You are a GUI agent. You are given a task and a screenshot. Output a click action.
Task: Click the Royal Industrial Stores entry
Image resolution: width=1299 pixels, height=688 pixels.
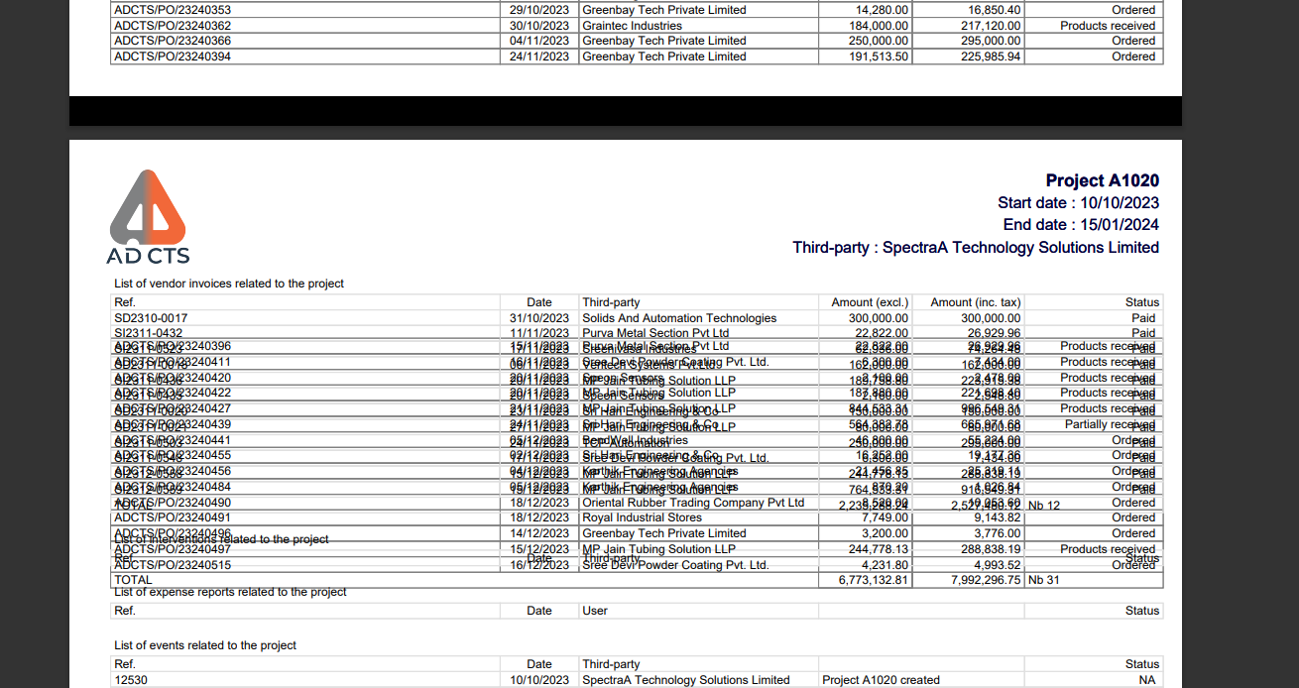click(x=642, y=517)
